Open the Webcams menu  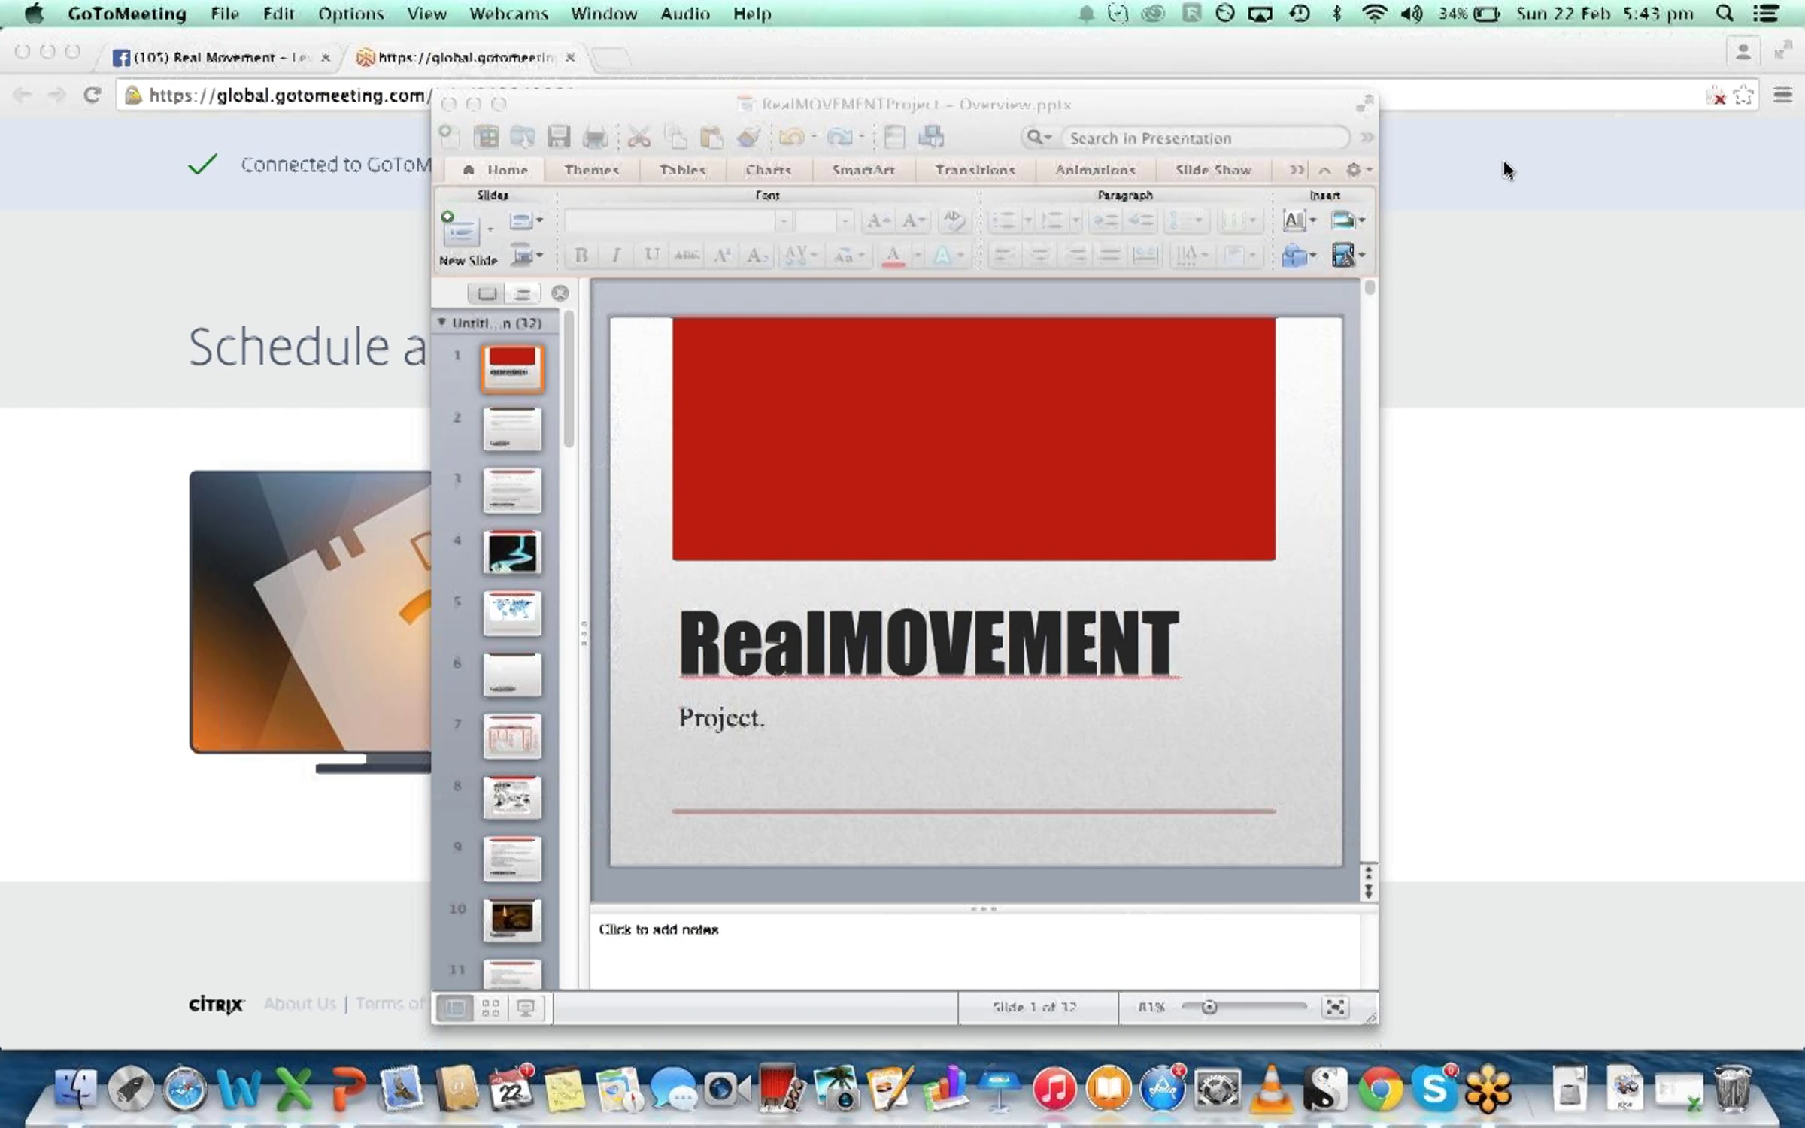pyautogui.click(x=508, y=14)
